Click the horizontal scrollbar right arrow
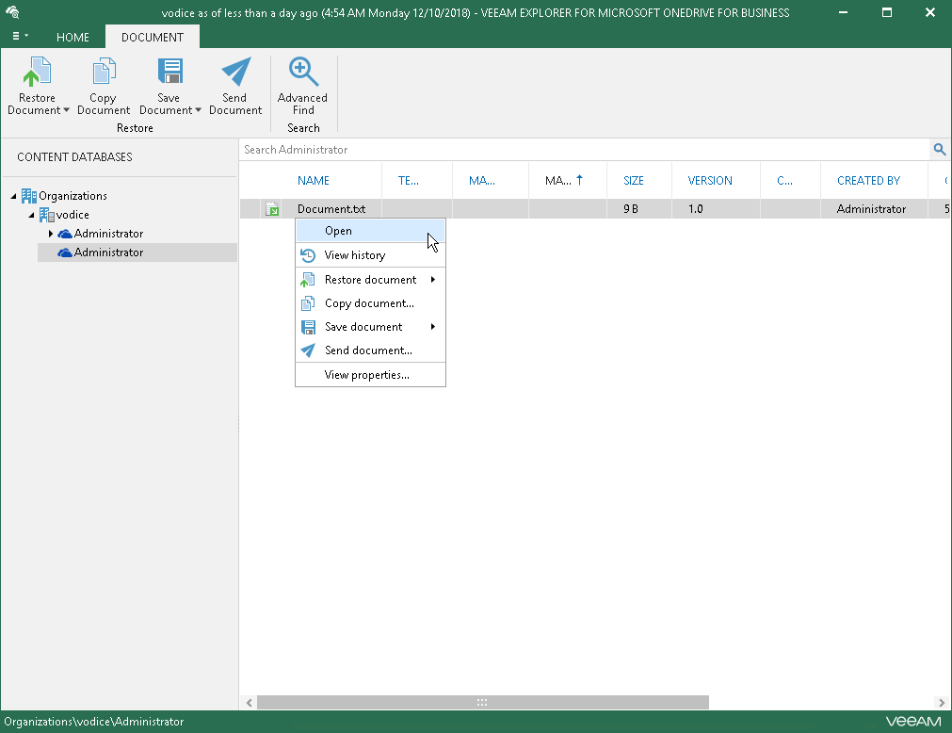This screenshot has height=733, width=952. pos(941,703)
